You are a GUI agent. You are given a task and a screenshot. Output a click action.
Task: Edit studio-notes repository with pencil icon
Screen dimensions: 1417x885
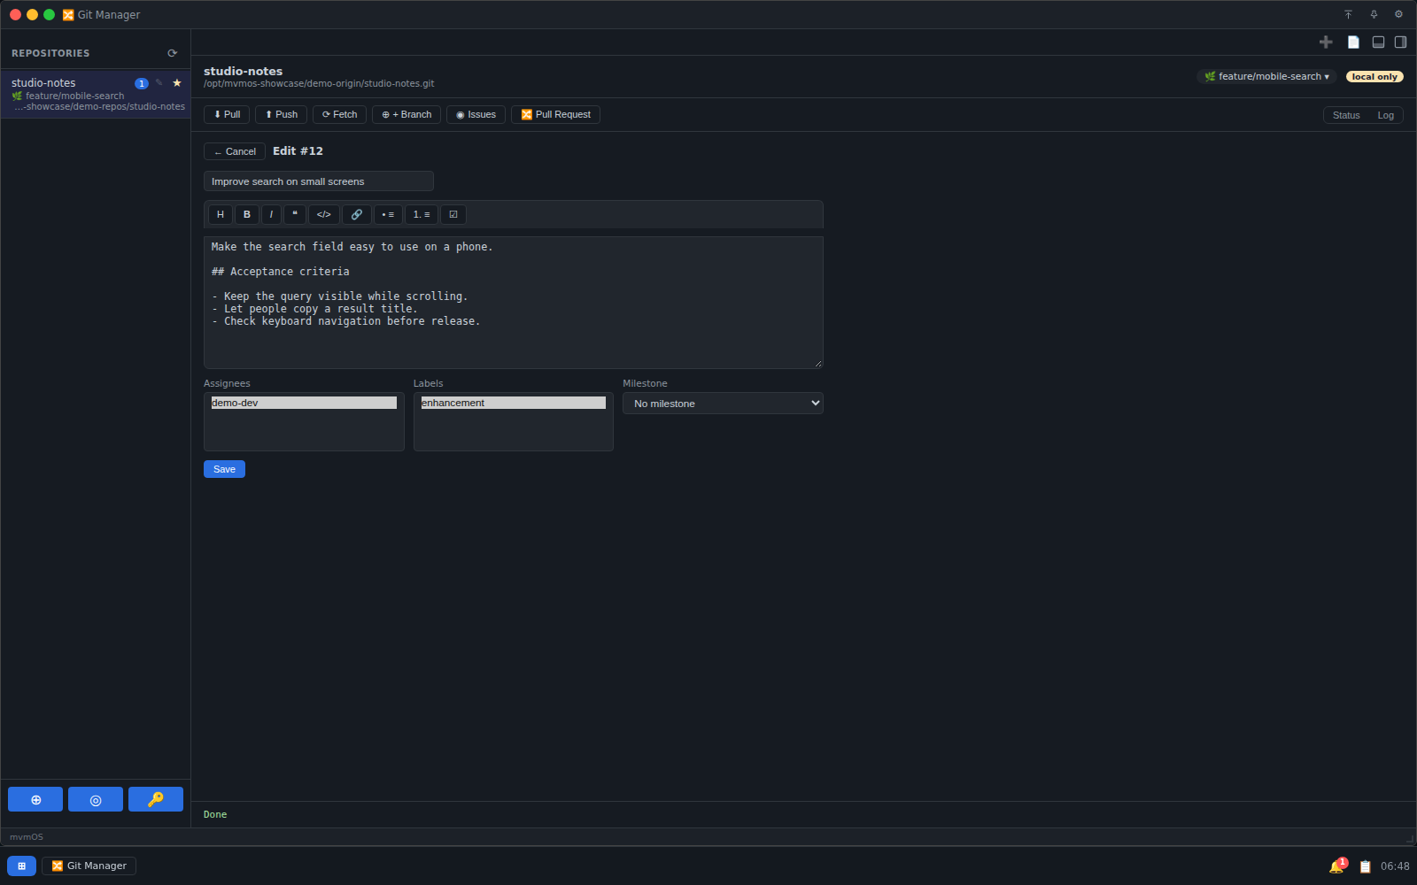pos(159,83)
